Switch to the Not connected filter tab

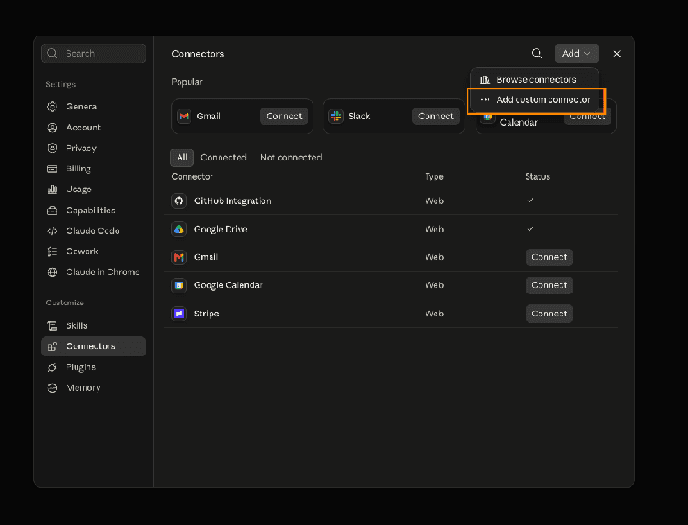tap(291, 157)
